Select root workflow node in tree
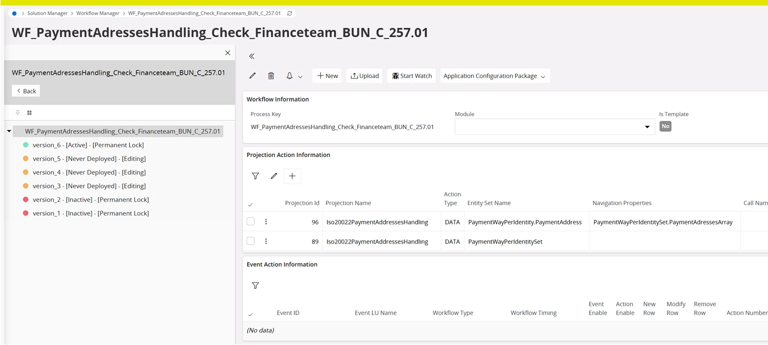768x345 pixels. [122, 131]
